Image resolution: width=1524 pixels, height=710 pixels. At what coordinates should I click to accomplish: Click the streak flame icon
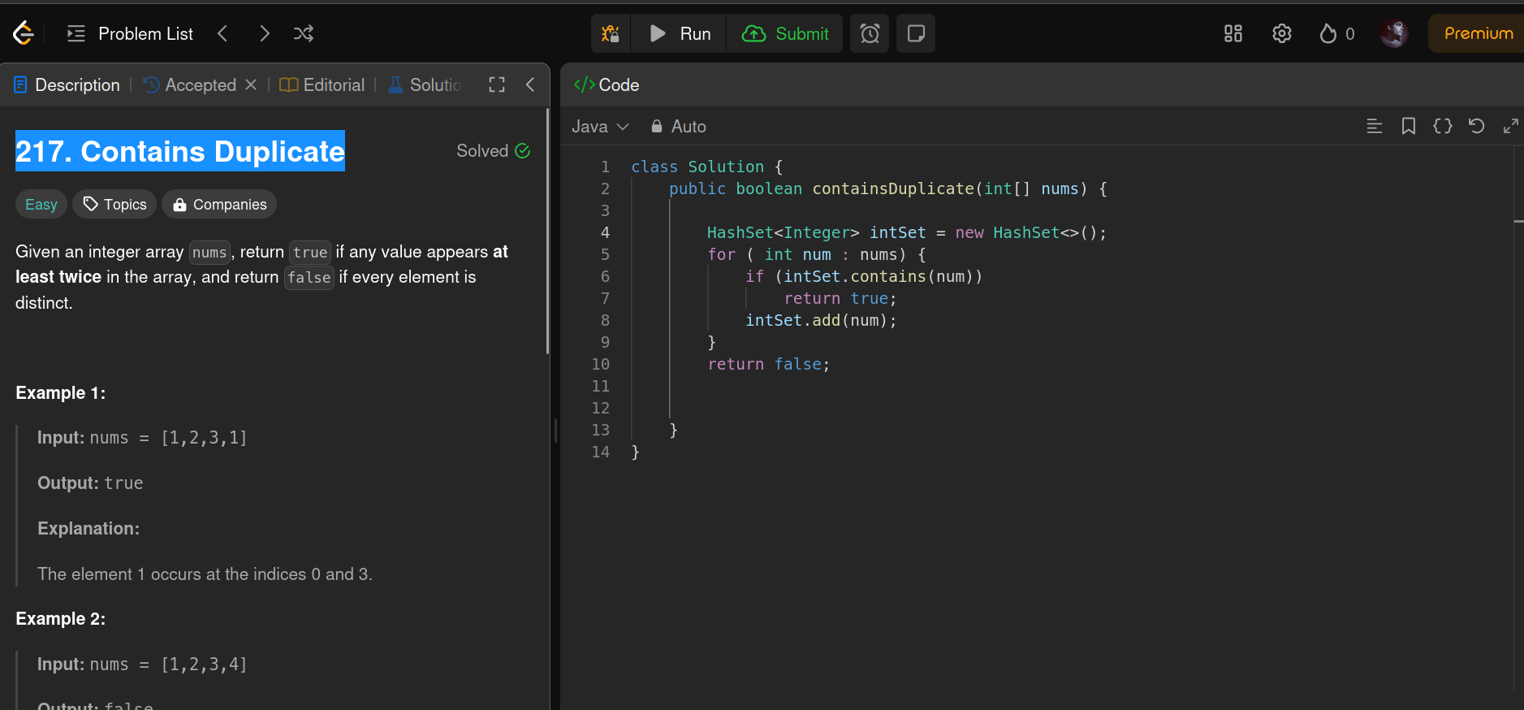[x=1328, y=33]
